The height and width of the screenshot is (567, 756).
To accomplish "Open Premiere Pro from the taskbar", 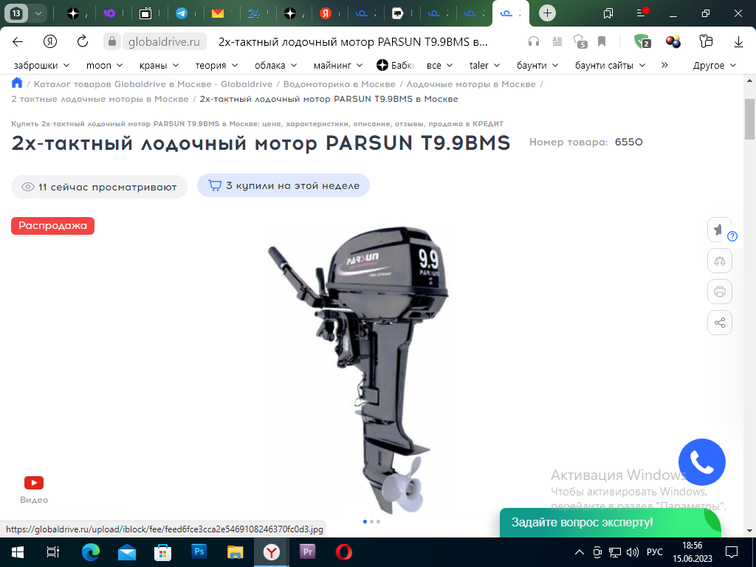I will coord(307,552).
